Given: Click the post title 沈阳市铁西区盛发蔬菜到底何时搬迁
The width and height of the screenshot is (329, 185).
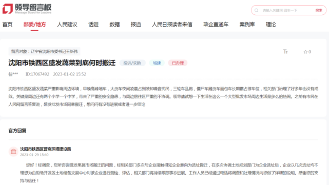Looking at the screenshot, I should tap(62, 63).
